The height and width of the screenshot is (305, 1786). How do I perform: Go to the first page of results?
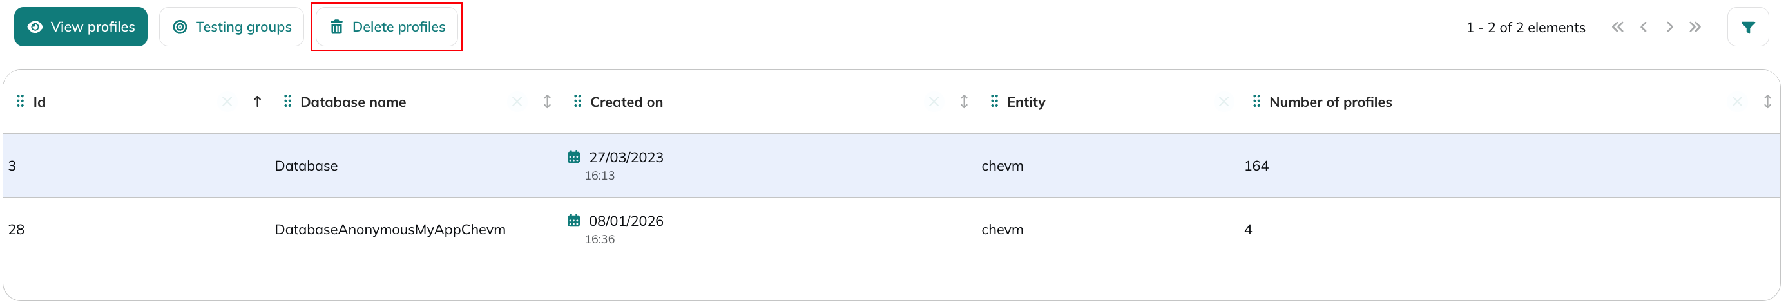coord(1618,27)
